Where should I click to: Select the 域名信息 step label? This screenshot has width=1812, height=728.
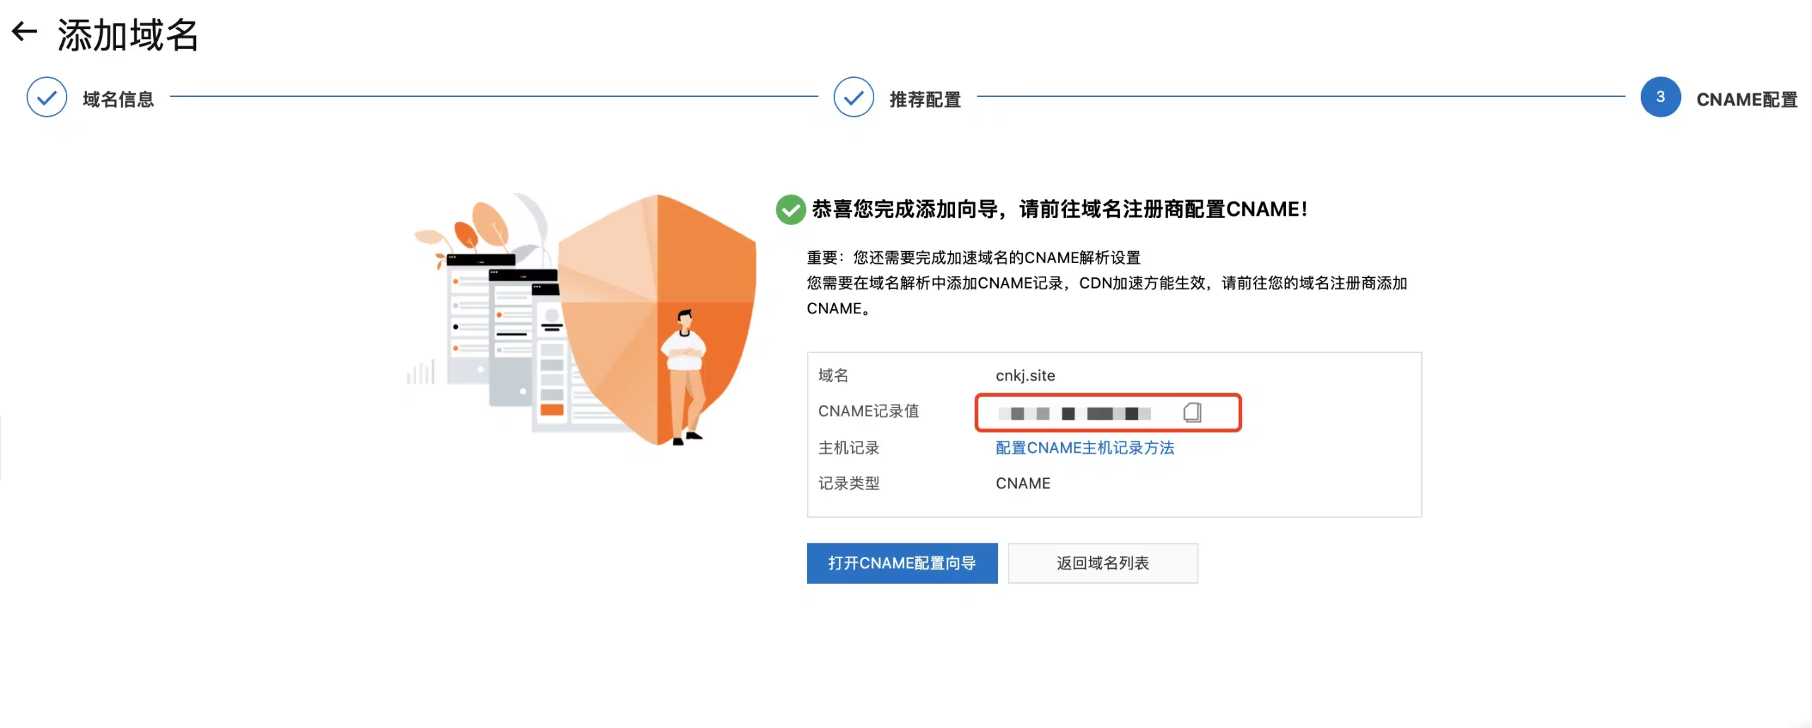[118, 100]
